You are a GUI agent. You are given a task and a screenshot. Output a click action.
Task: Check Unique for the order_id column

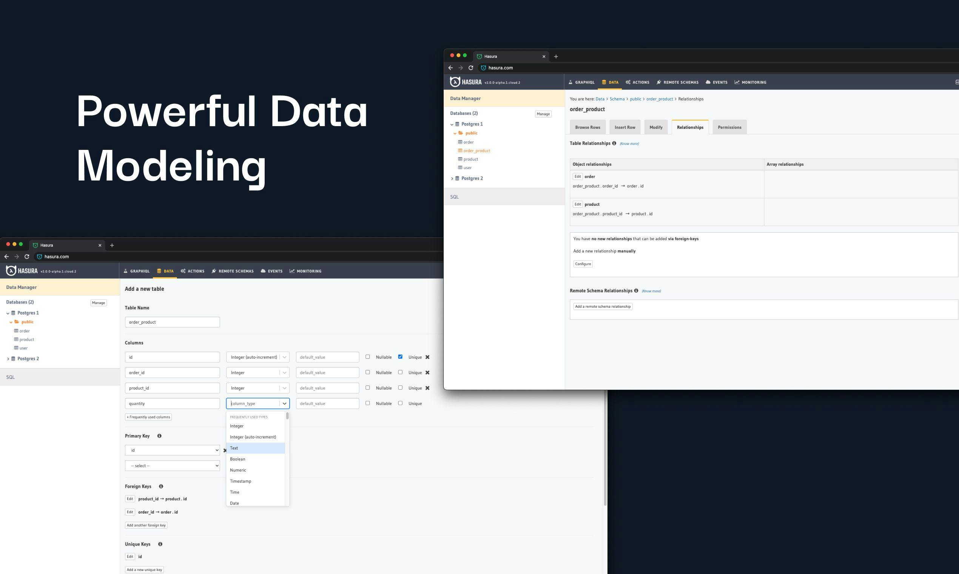pyautogui.click(x=400, y=372)
